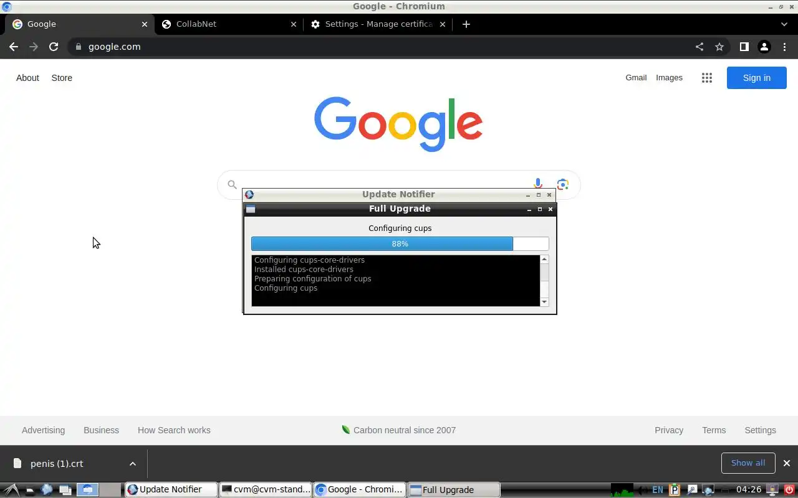Search by image with Google Lens icon
798x498 pixels.
[563, 184]
